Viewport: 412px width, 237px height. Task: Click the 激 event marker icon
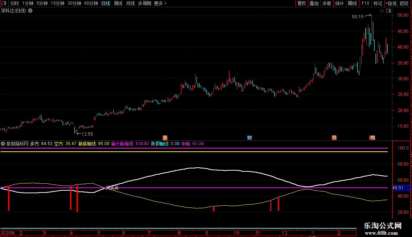[x=165, y=138]
